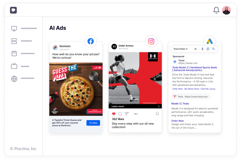Select the presentation screen sidebar icon
This screenshot has height=162, width=241.
coord(14,28)
